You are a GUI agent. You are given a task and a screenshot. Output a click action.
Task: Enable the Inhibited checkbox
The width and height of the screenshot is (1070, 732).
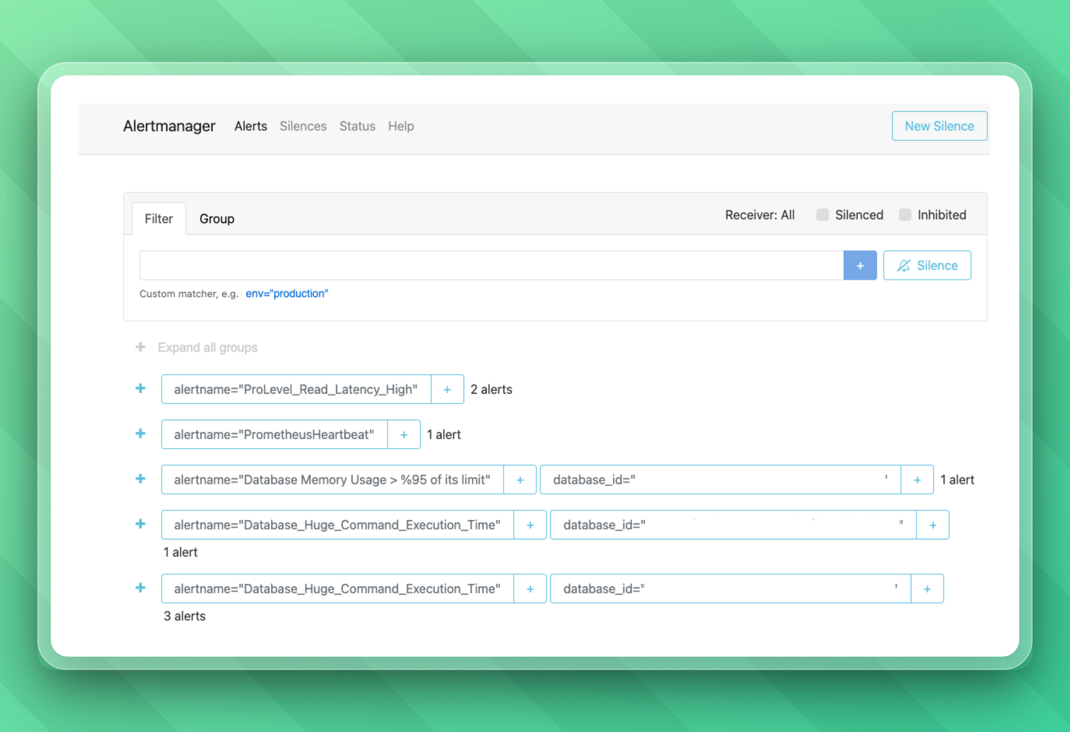(905, 214)
